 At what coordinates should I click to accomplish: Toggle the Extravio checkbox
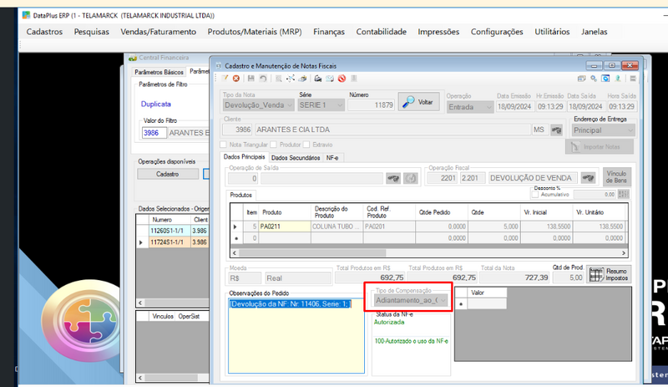point(306,145)
